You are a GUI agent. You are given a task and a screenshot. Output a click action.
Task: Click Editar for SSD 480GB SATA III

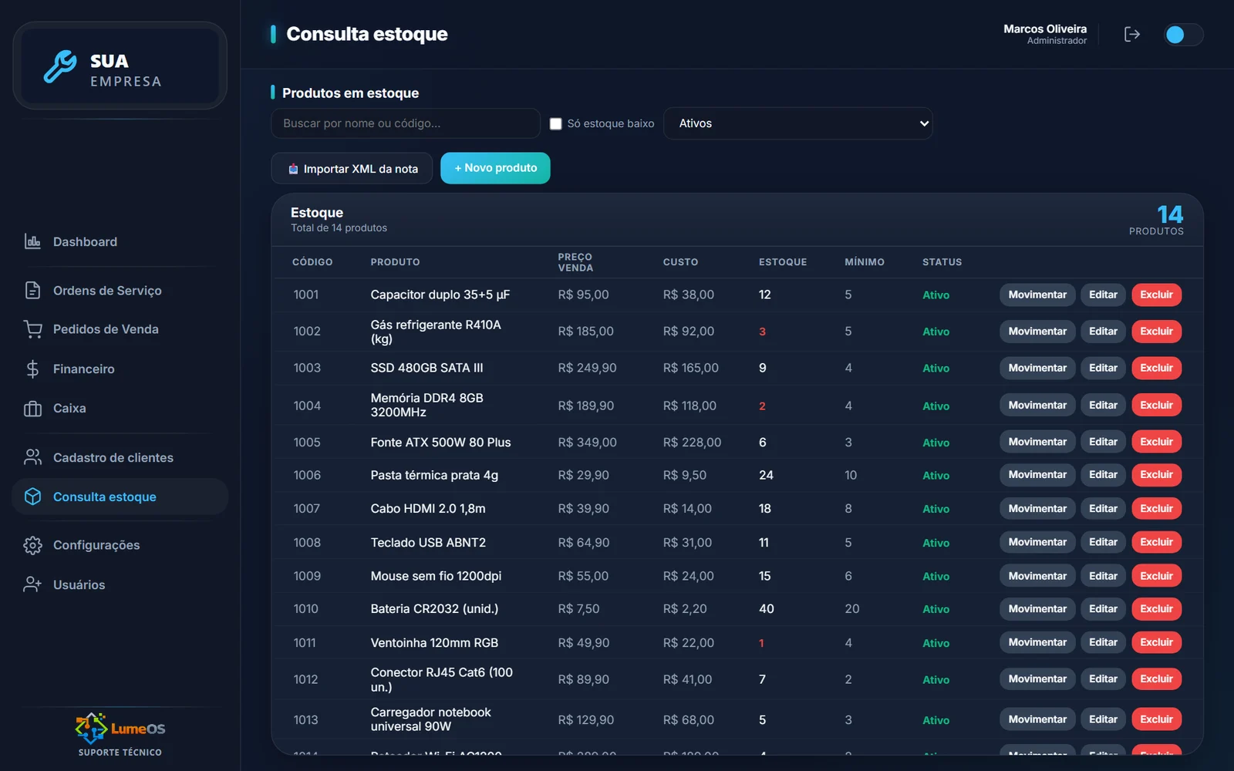1103,368
